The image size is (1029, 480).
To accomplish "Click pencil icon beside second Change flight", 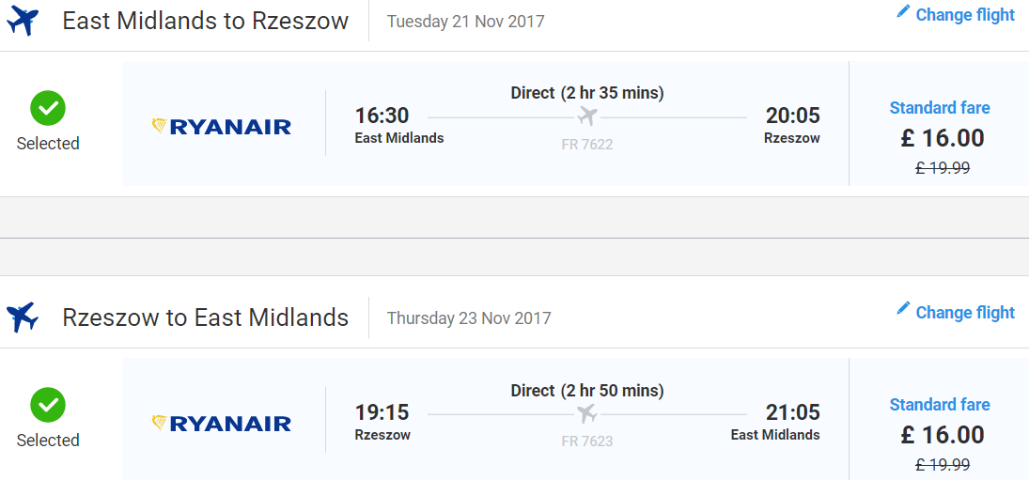I will pyautogui.click(x=904, y=308).
